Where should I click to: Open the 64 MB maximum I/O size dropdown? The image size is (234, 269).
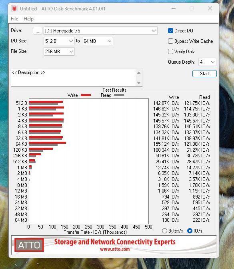(x=97, y=41)
